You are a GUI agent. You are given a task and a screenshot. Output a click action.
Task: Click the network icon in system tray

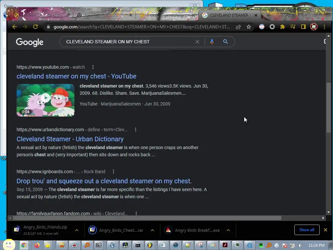pos(292,245)
